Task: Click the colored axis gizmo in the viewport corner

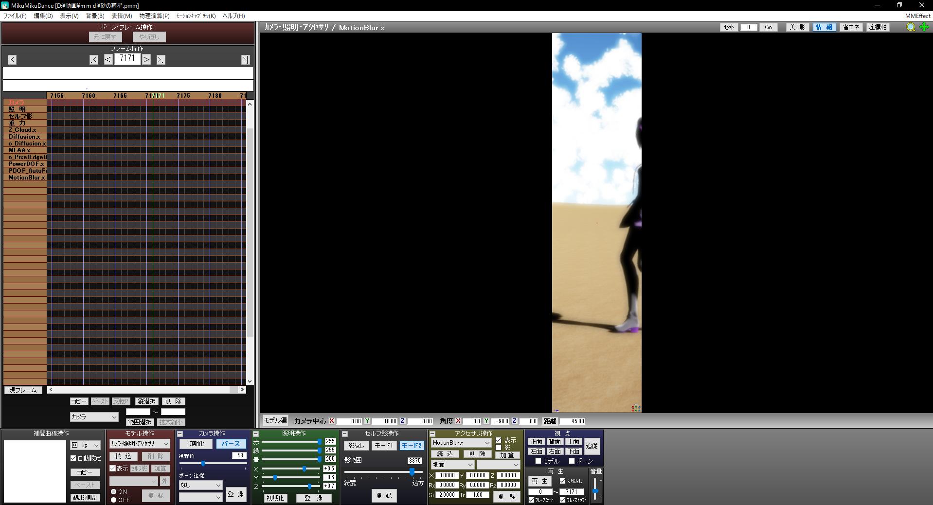Action: pyautogui.click(x=636, y=408)
